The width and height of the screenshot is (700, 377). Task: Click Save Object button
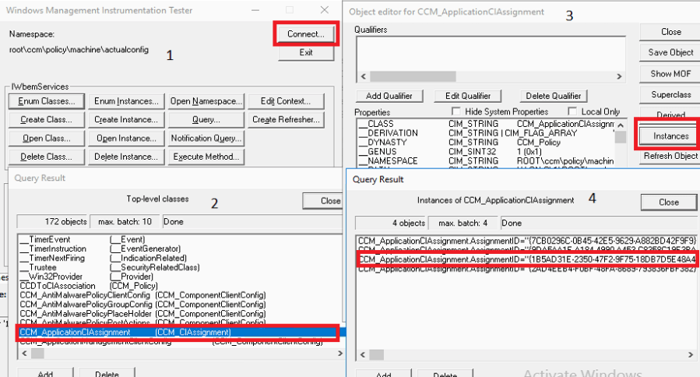(670, 53)
